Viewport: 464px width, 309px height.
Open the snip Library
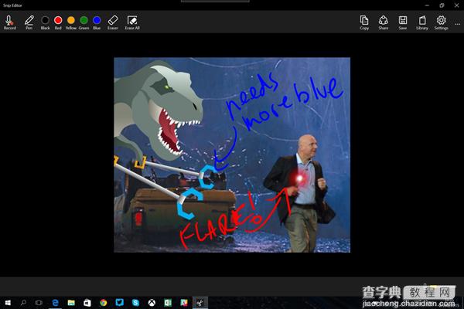pyautogui.click(x=422, y=22)
